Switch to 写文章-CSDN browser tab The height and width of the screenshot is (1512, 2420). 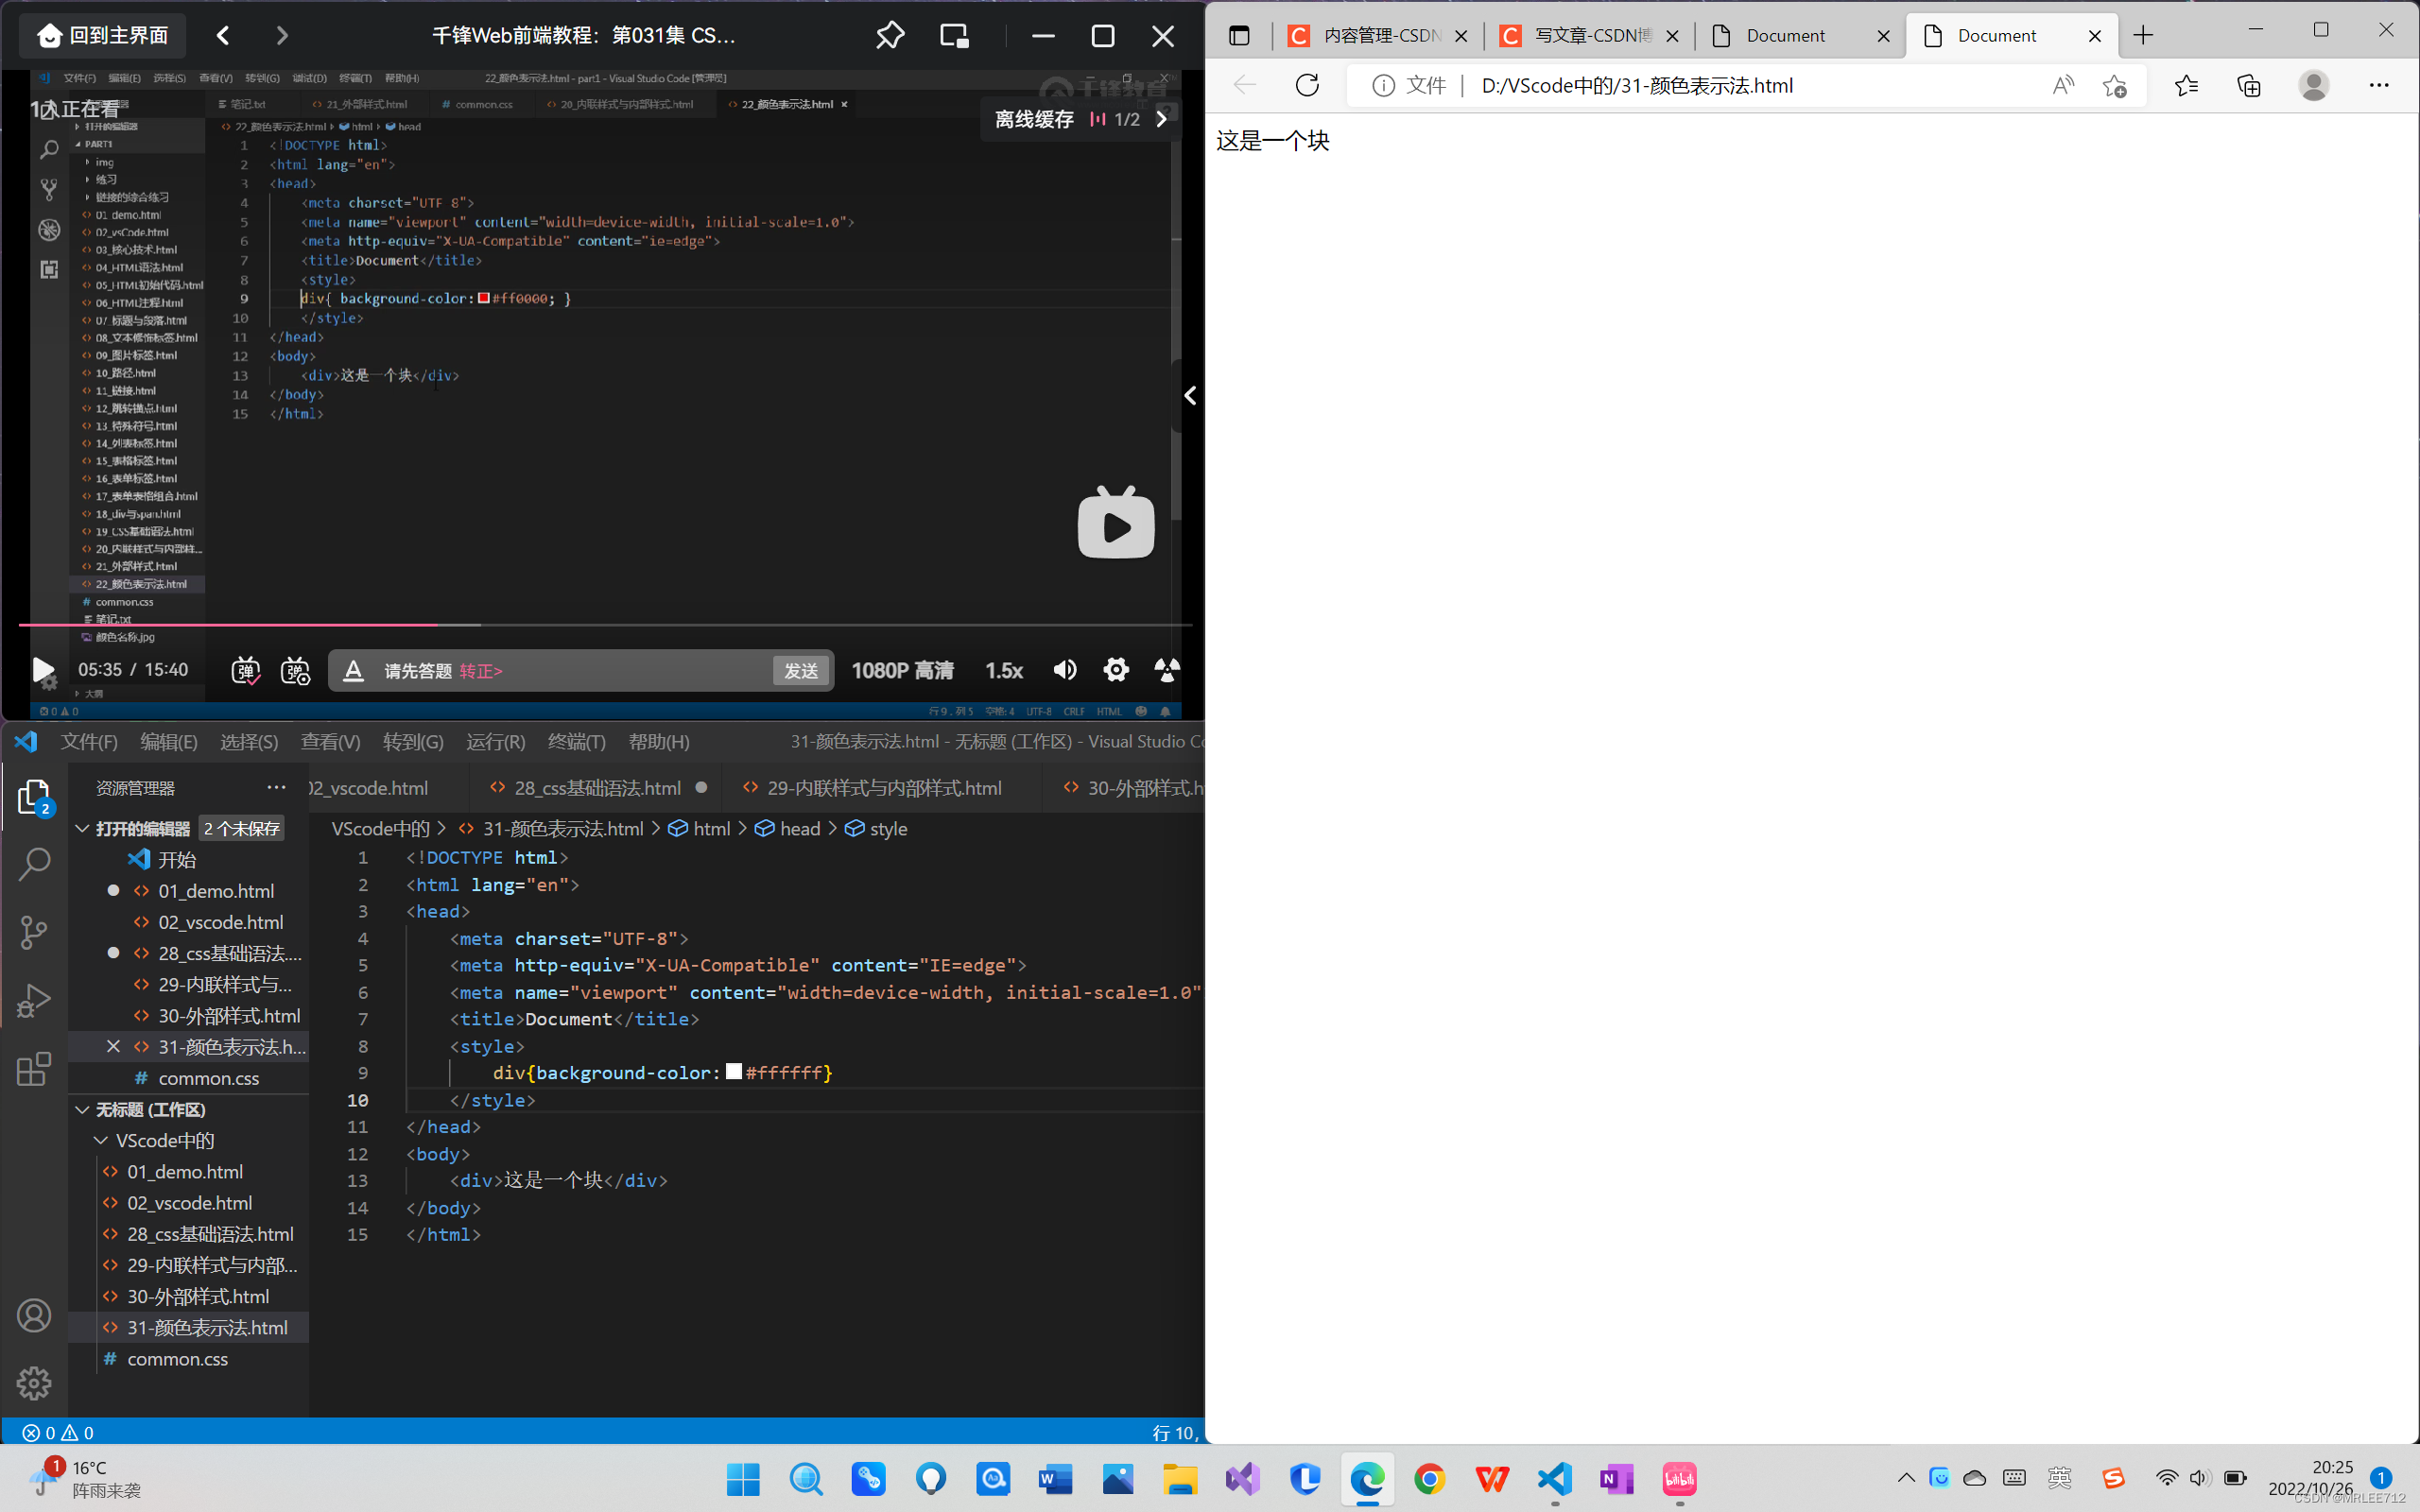(1590, 36)
